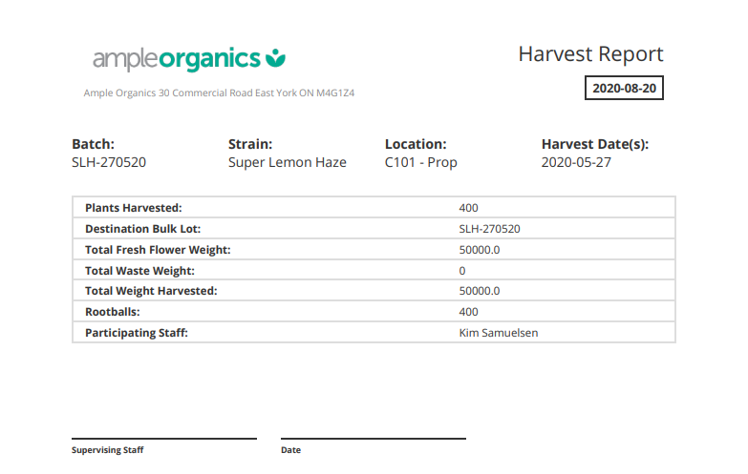The height and width of the screenshot is (474, 748).
Task: Select batch number SLH-270520 under Batch
Action: [109, 162]
